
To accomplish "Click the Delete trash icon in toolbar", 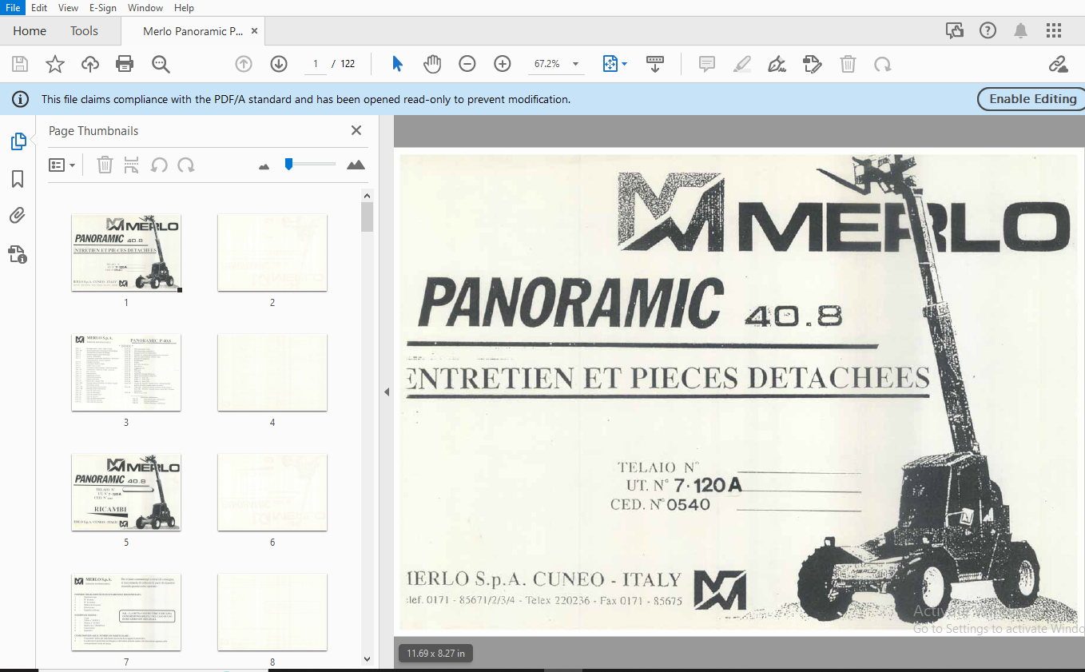I will point(848,64).
